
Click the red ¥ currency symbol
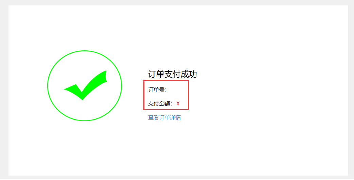coord(178,103)
